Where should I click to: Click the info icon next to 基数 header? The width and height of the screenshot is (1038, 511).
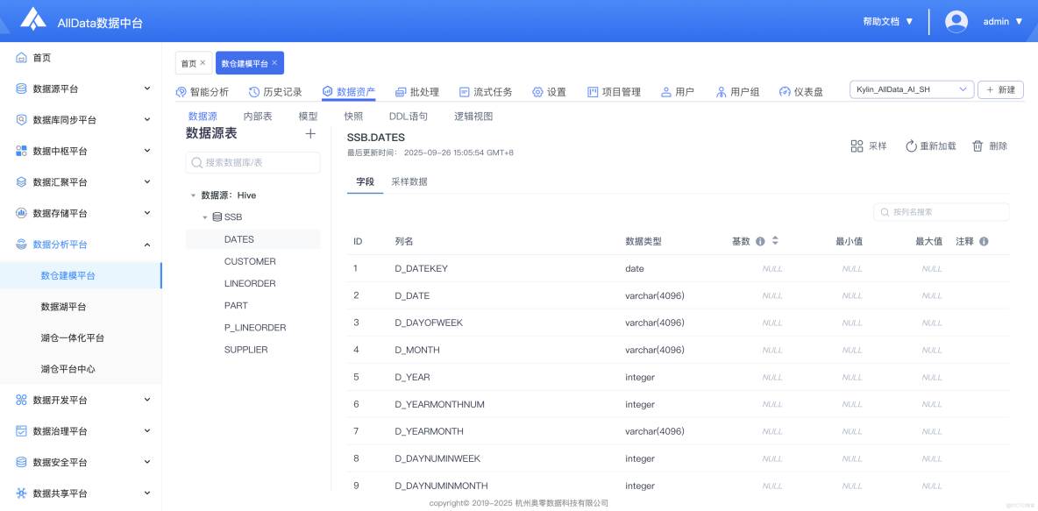pos(760,240)
